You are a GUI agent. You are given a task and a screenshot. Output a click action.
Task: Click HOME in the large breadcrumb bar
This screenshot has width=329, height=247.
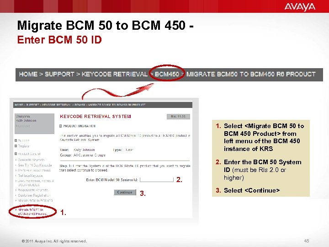[28, 74]
